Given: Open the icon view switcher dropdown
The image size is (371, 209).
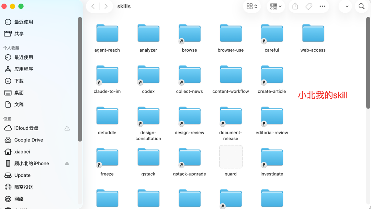Looking at the screenshot, I should tap(252, 7).
